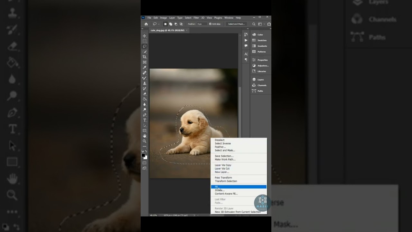Select the Rectangular Marquee tool
The height and width of the screenshot is (232, 412).
pos(145,41)
